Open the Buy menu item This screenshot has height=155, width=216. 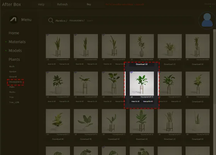(89, 4)
